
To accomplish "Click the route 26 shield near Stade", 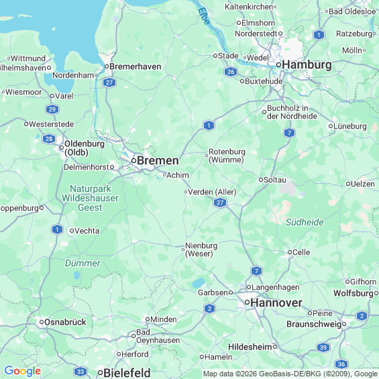I will click(x=231, y=72).
